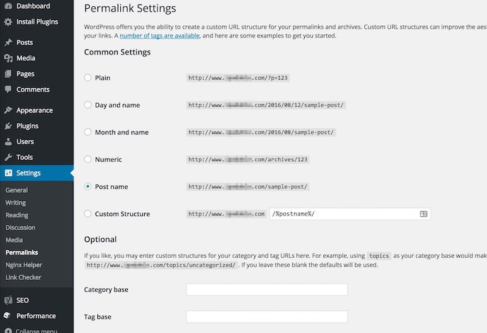Open Install Plugins via its gear icon
This screenshot has width=487, height=333.
[8, 21]
